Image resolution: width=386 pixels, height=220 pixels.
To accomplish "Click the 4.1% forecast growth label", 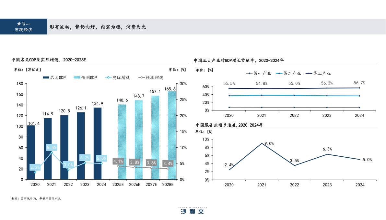I will (118, 161).
